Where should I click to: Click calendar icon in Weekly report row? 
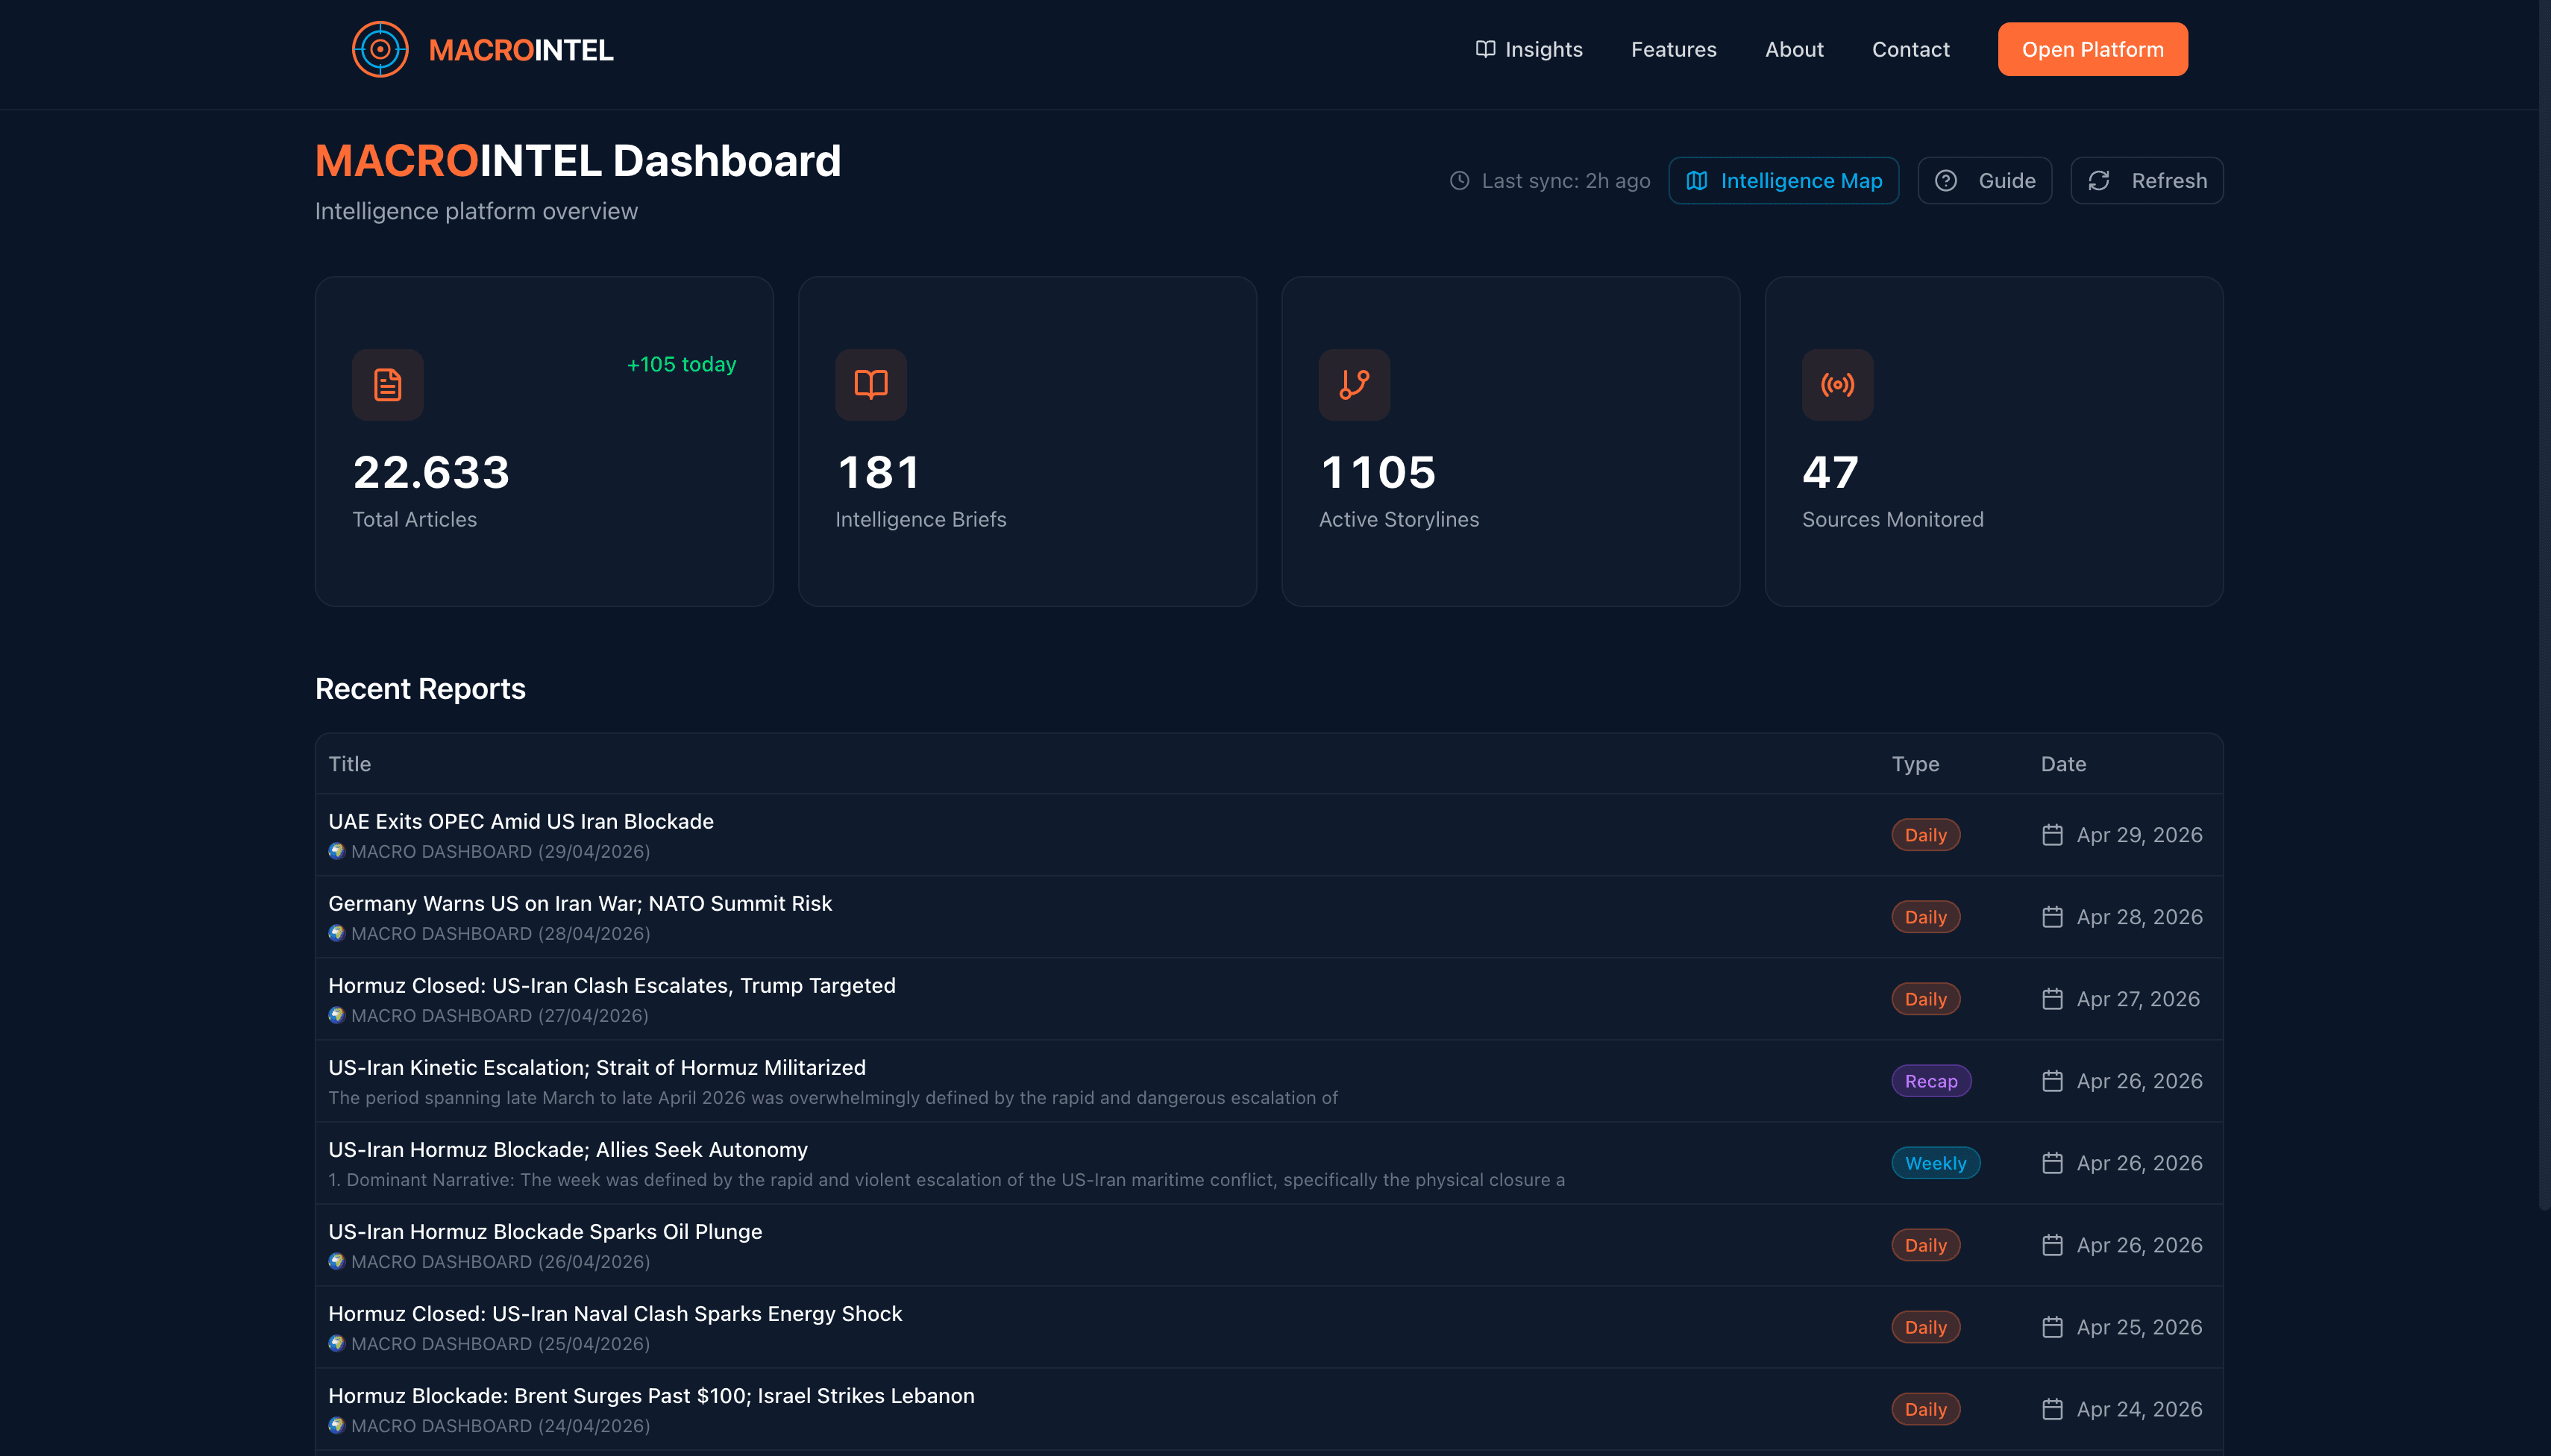click(2052, 1163)
